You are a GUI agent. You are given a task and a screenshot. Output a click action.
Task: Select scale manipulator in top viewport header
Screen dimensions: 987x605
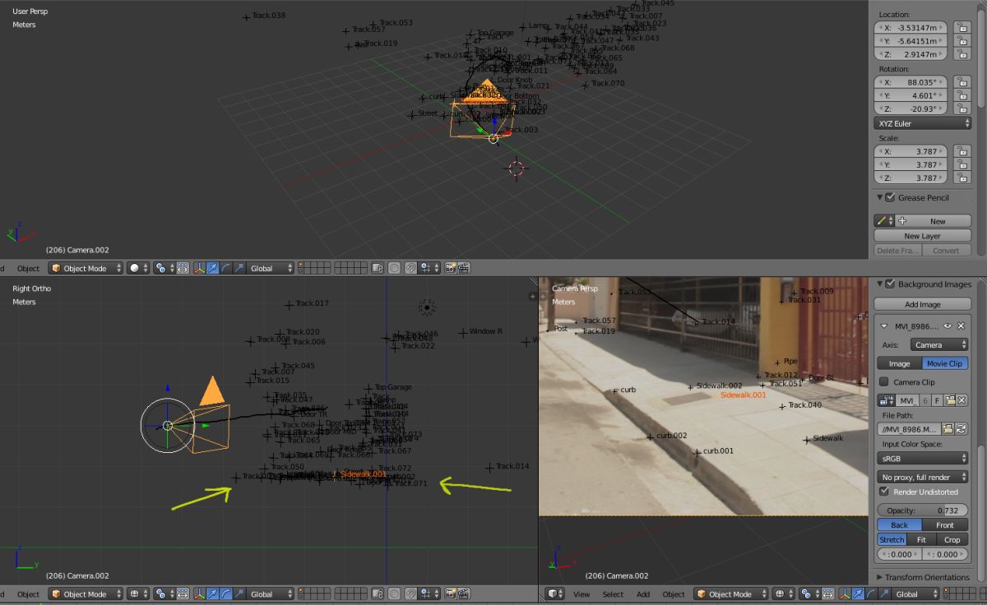click(239, 268)
